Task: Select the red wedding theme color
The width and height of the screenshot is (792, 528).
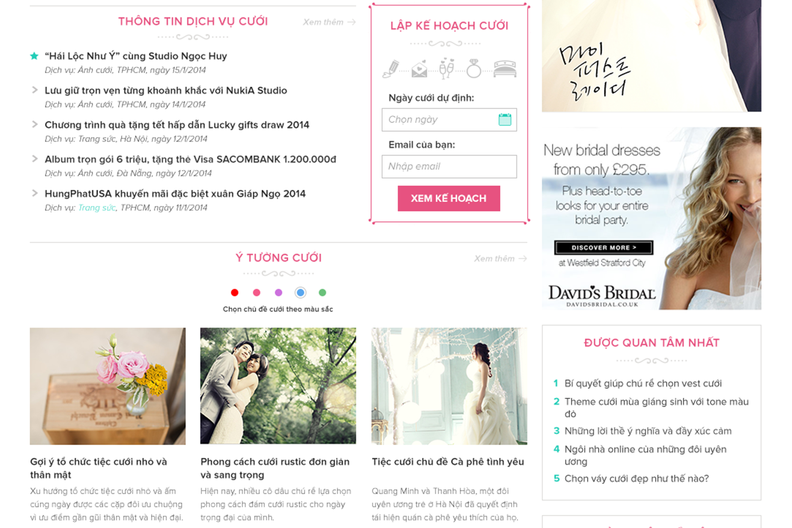Action: tap(235, 293)
